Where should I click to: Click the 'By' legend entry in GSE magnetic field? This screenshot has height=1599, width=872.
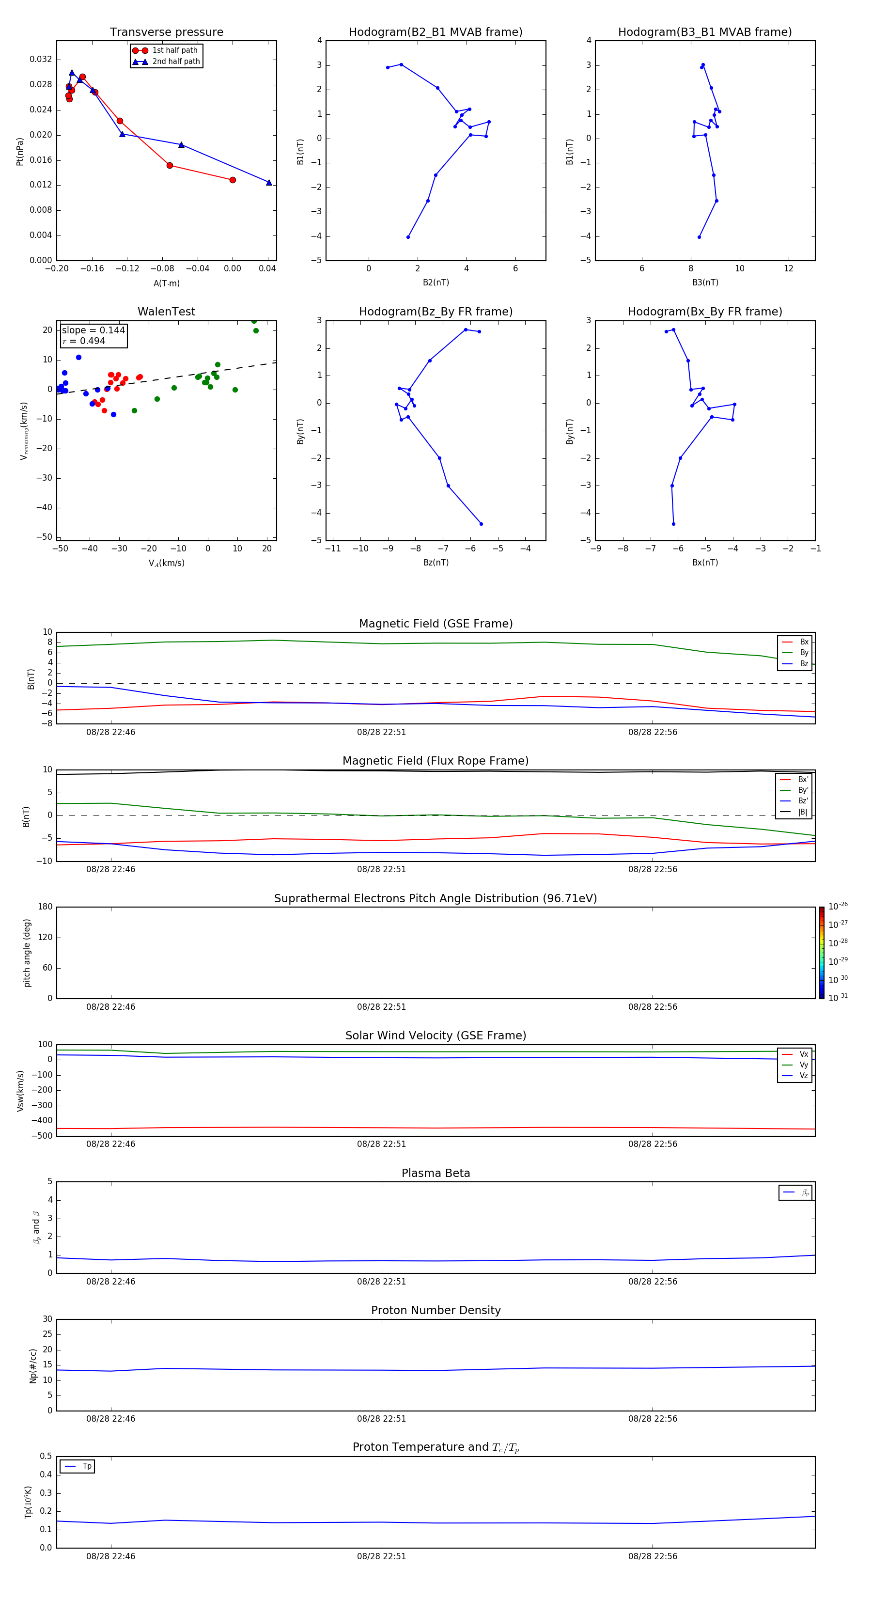point(795,652)
